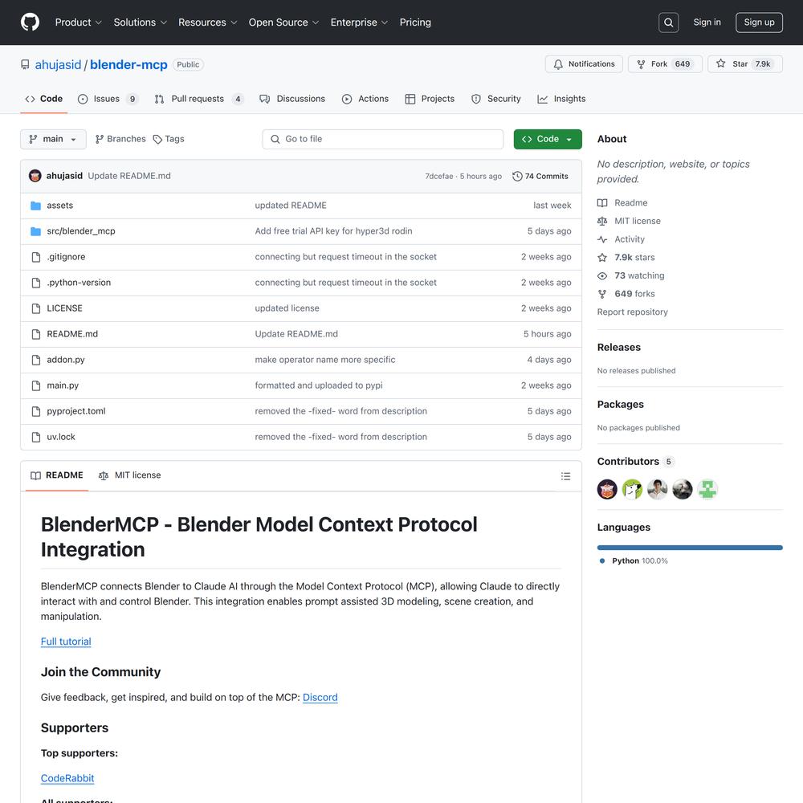
Task: Click the repository icon beside ahujasid
Action: click(25, 64)
